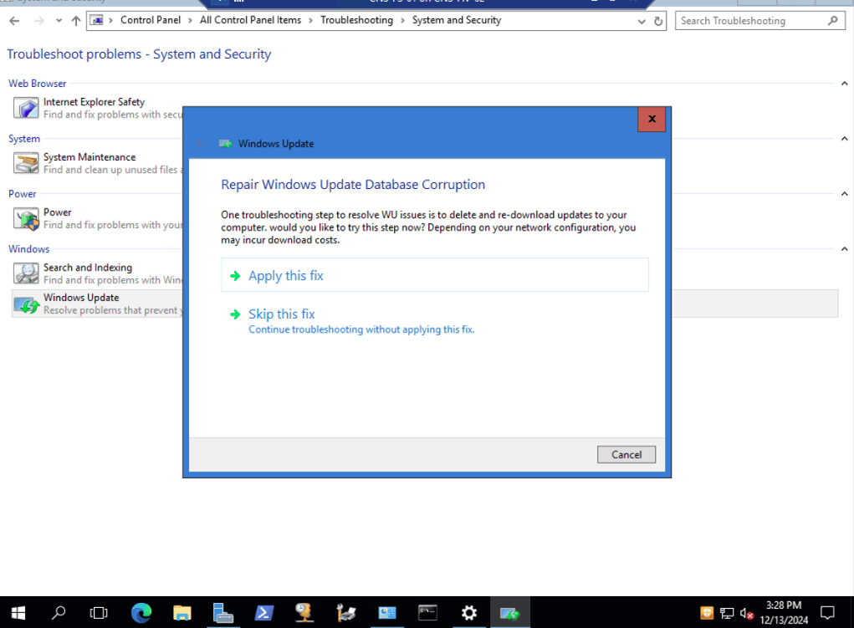Open recent locations dropdown arrow
The image size is (854, 628).
[x=59, y=21]
